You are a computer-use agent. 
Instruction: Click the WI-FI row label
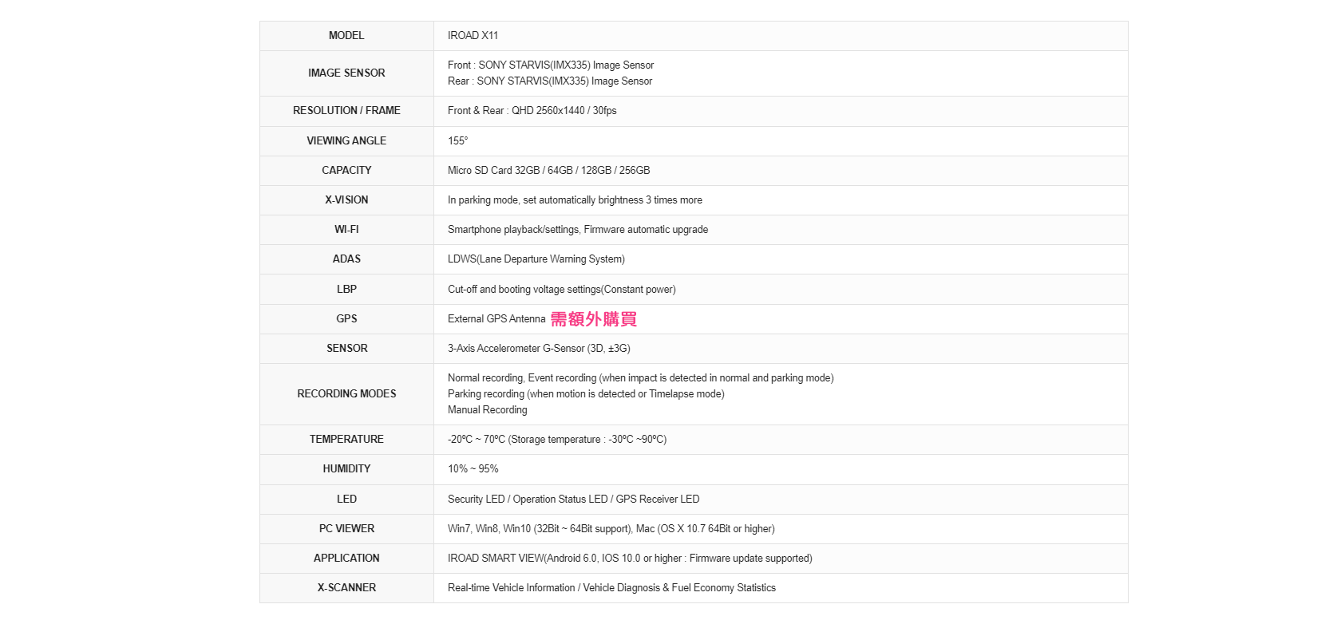coord(346,230)
